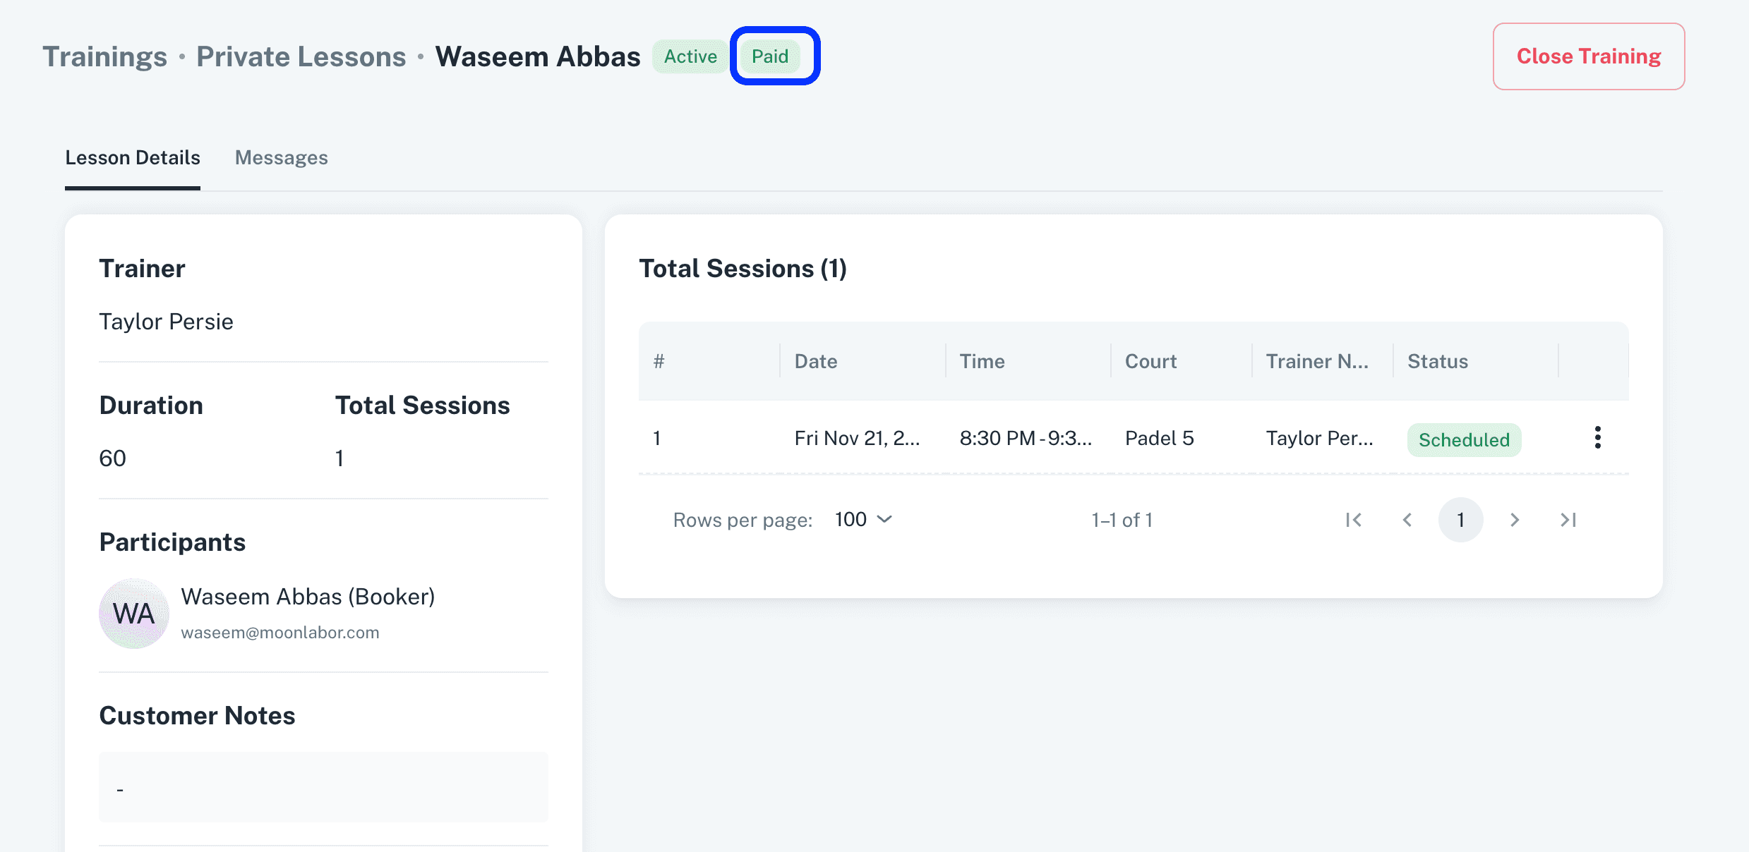Sort by the Court column header

[x=1150, y=361]
